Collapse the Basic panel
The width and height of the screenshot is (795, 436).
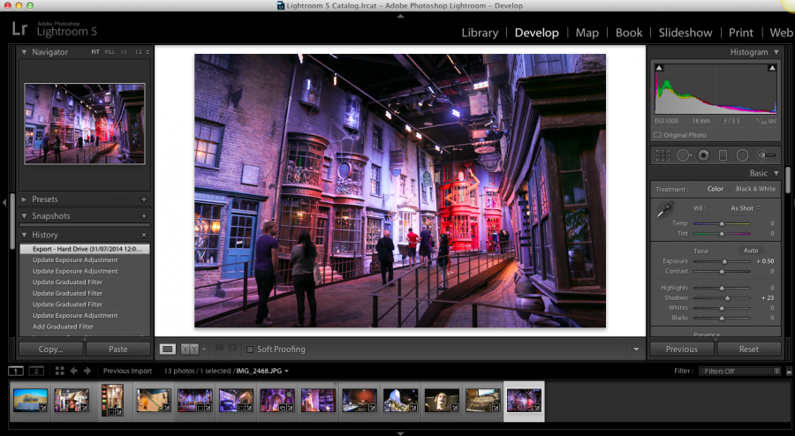[x=776, y=173]
